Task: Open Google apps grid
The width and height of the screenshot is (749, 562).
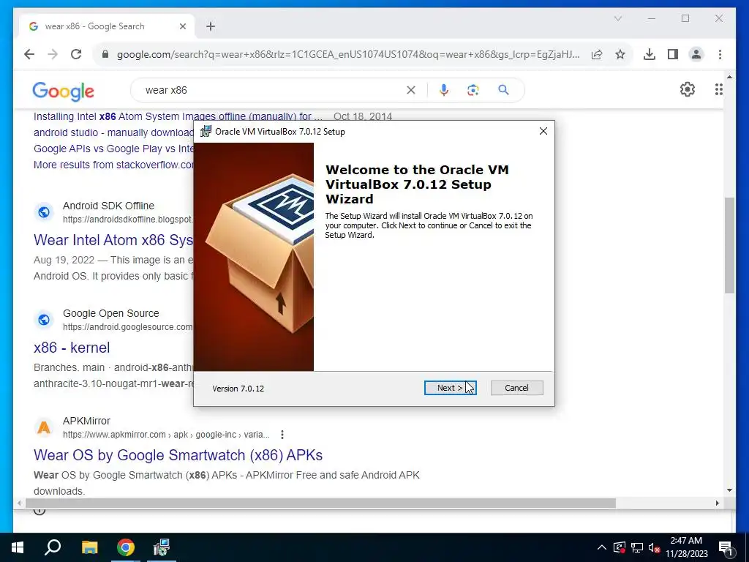Action: (x=718, y=89)
